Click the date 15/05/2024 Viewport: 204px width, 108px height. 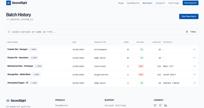(x=78, y=58)
